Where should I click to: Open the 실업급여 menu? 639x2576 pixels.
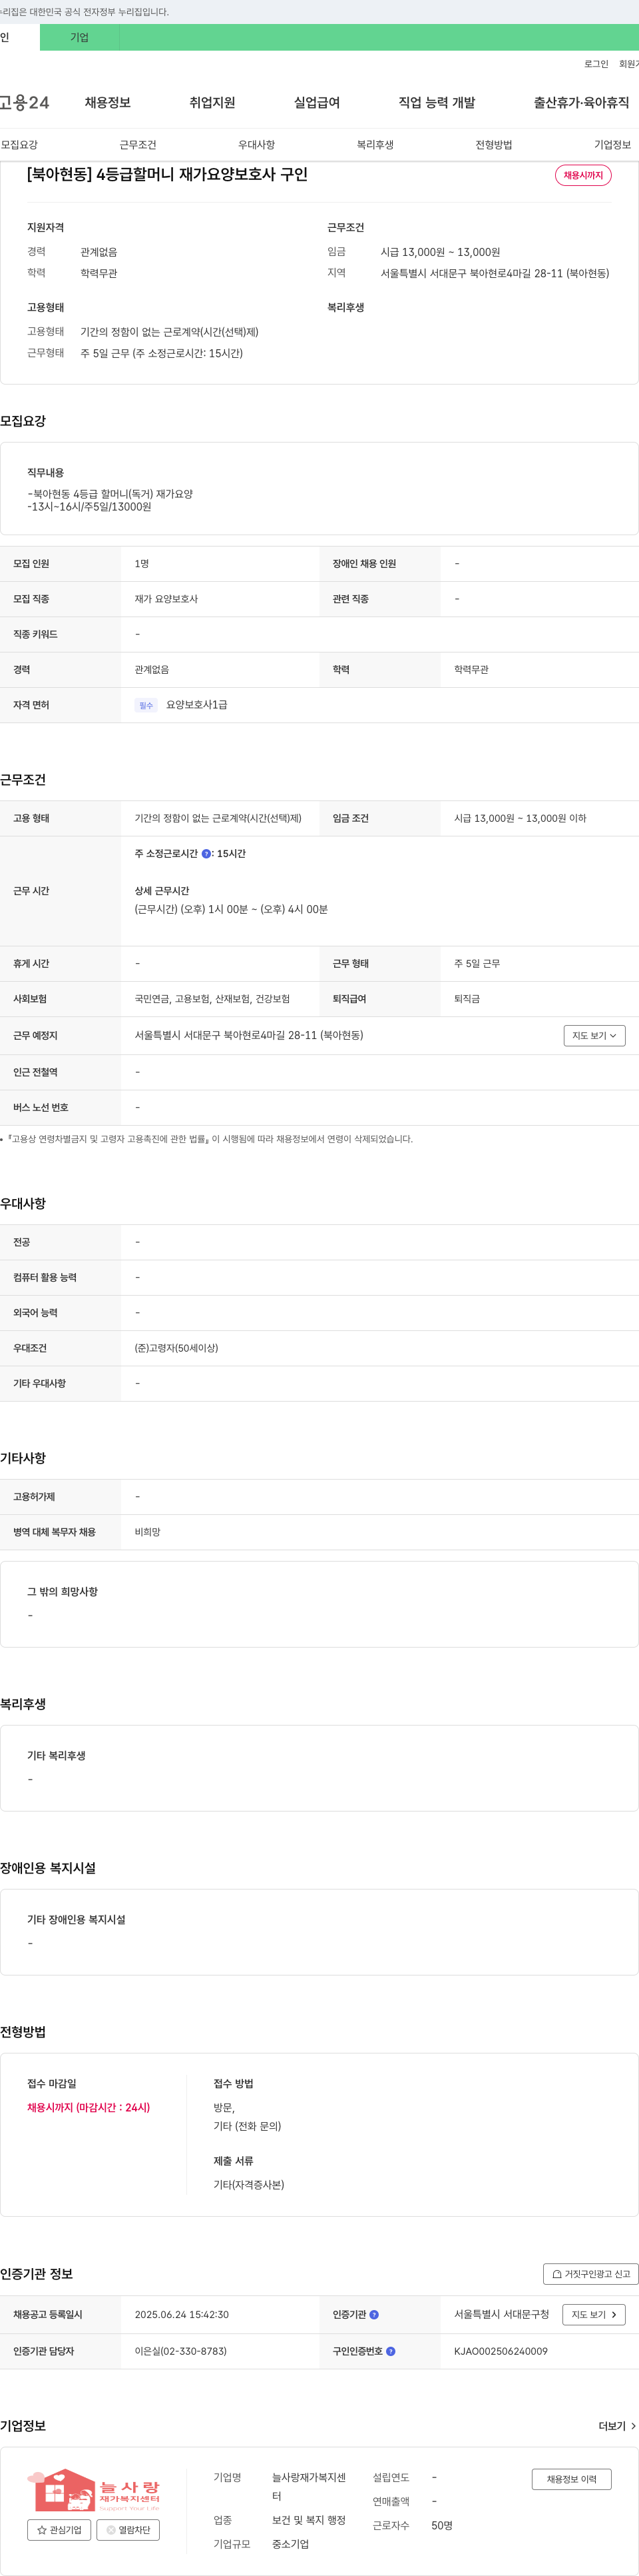pyautogui.click(x=317, y=102)
